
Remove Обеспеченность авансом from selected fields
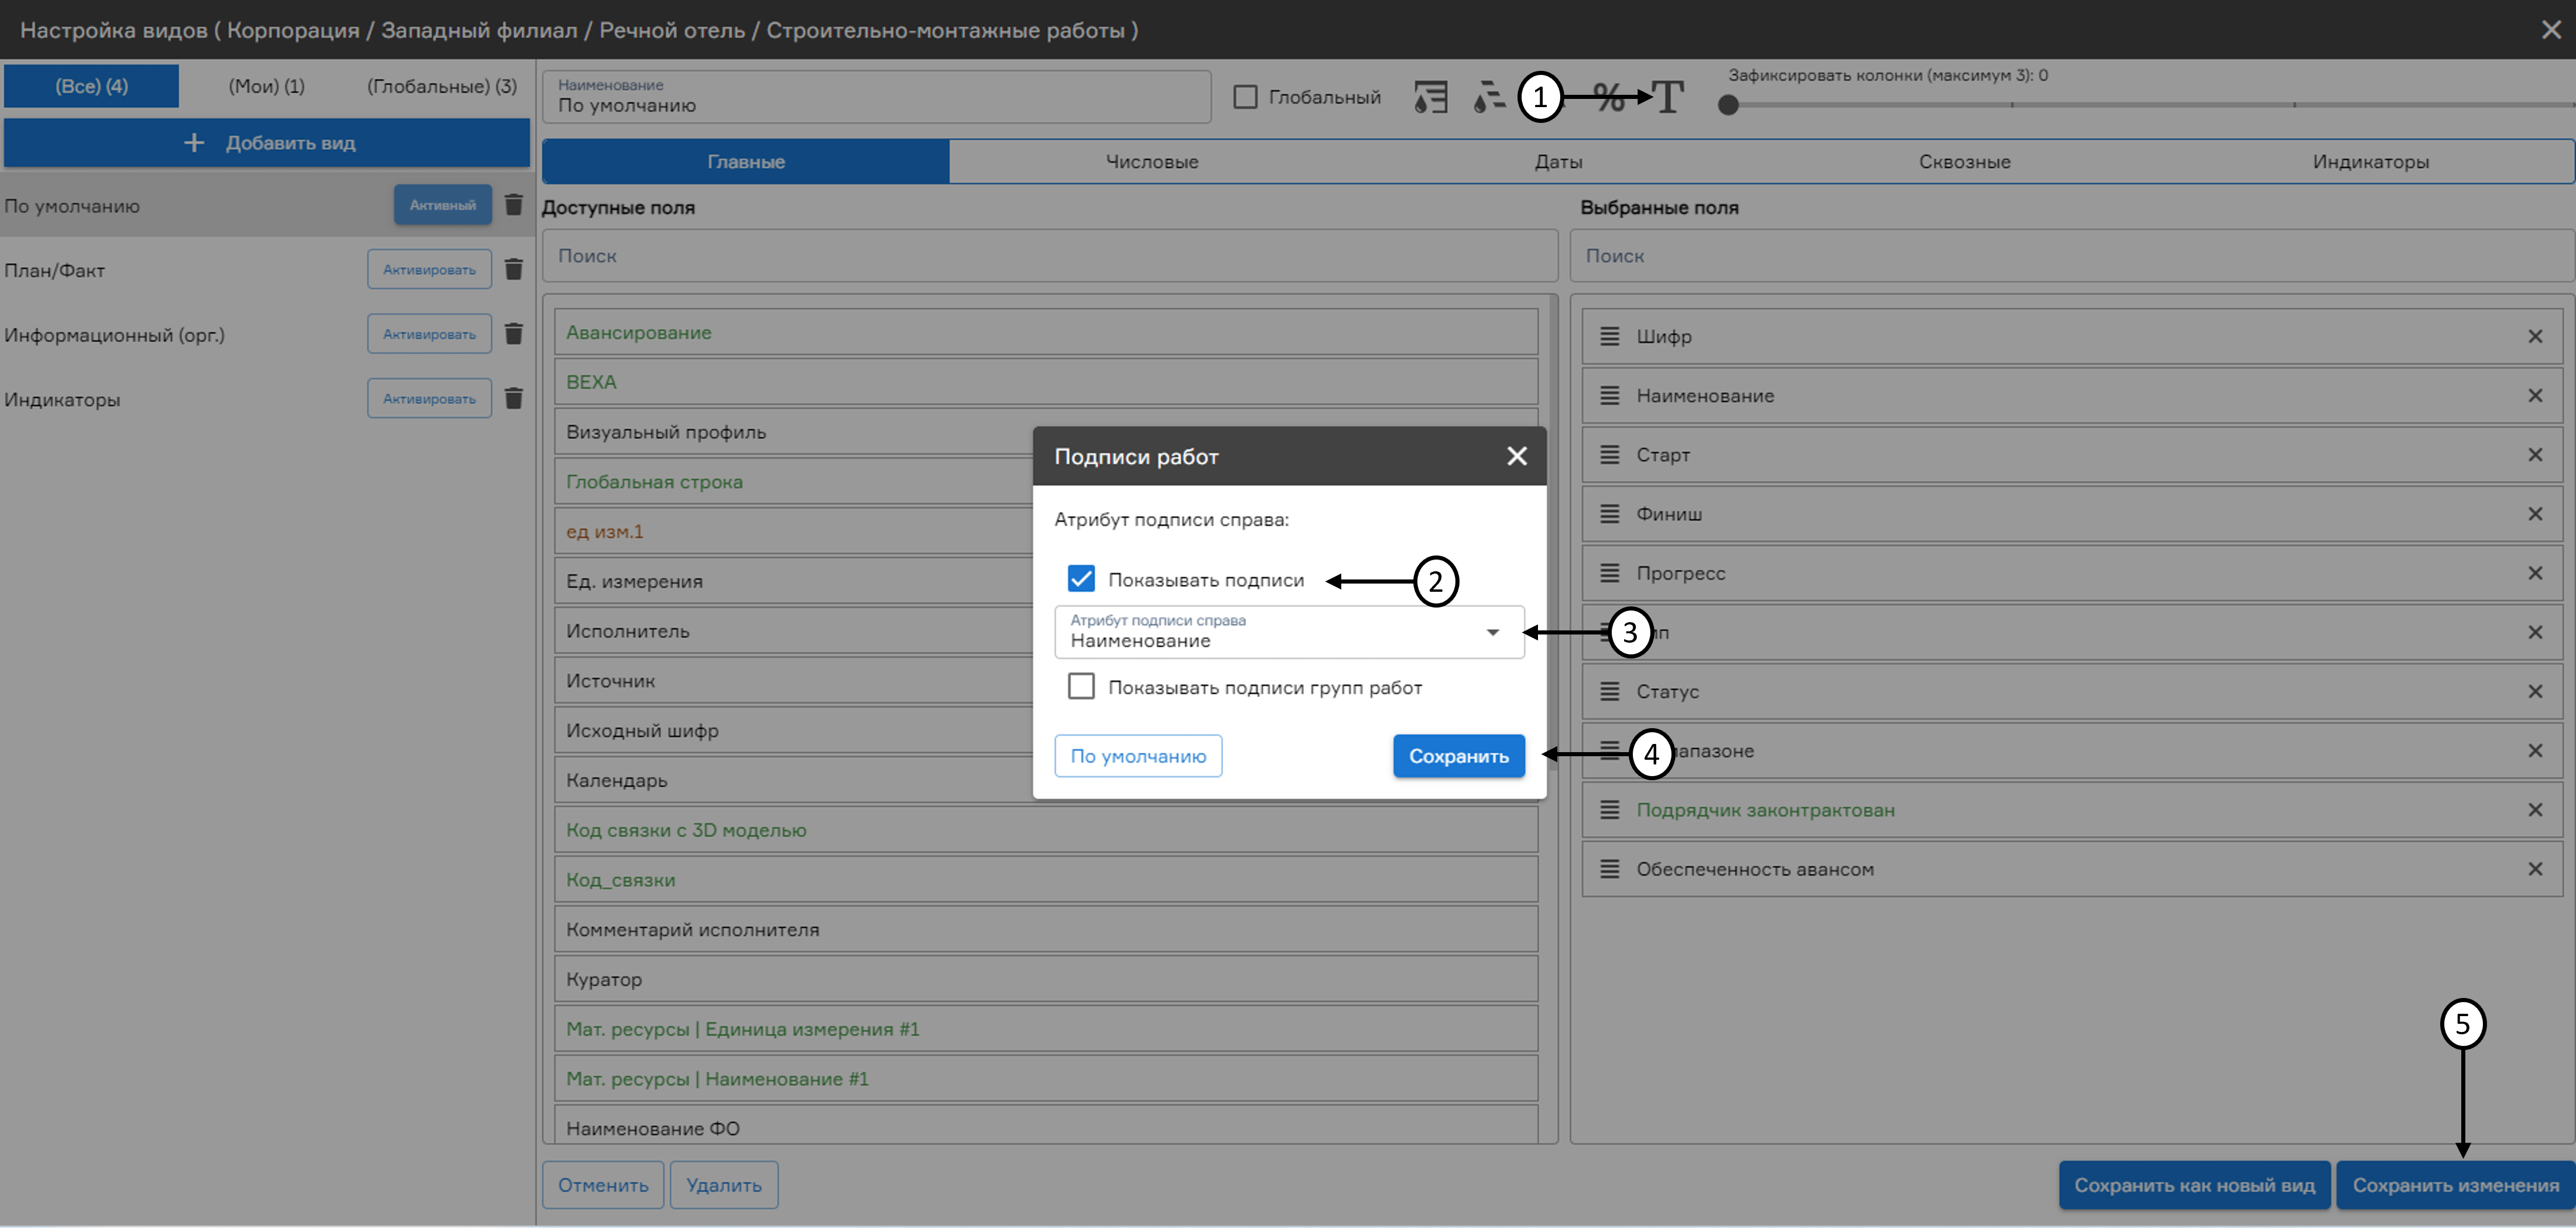pos(2535,869)
